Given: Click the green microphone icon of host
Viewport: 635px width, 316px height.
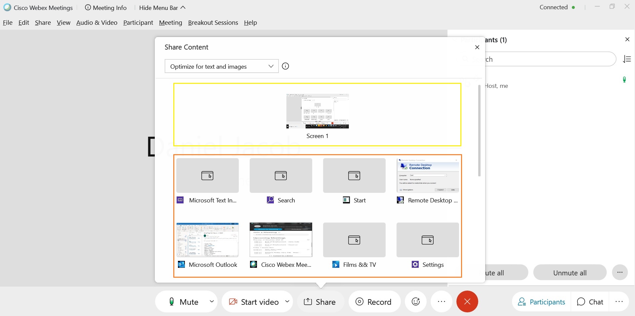Looking at the screenshot, I should 624,80.
